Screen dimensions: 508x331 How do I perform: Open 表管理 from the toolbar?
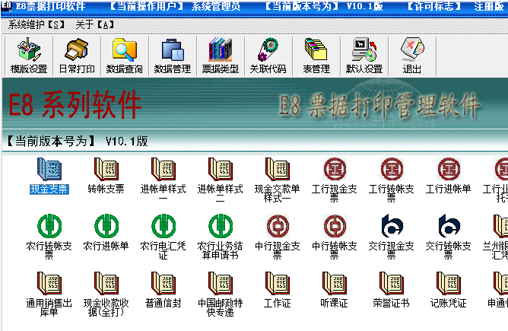pyautogui.click(x=316, y=56)
